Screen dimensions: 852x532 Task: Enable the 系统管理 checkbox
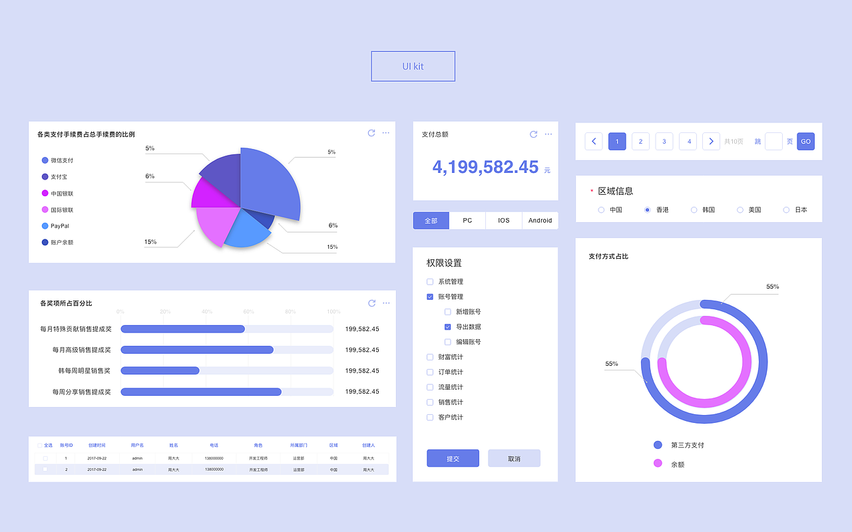429,281
